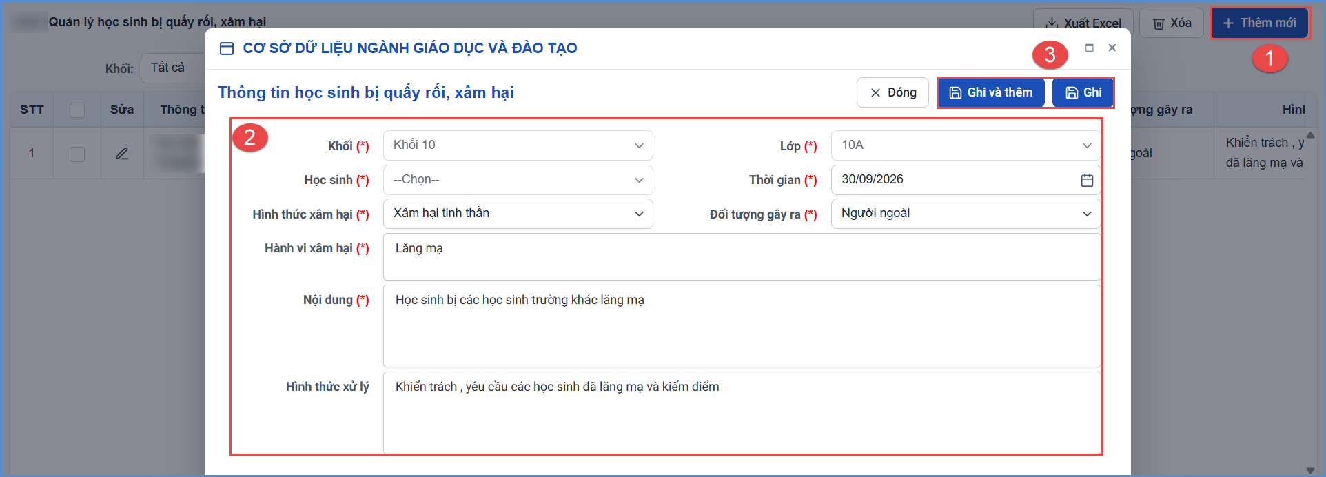Click the table scrollbar down arrow
Image resolution: width=1326 pixels, height=477 pixels.
1310,471
